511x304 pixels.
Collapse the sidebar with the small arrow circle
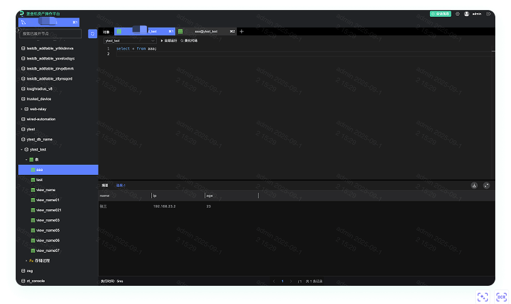[x=18, y=30]
